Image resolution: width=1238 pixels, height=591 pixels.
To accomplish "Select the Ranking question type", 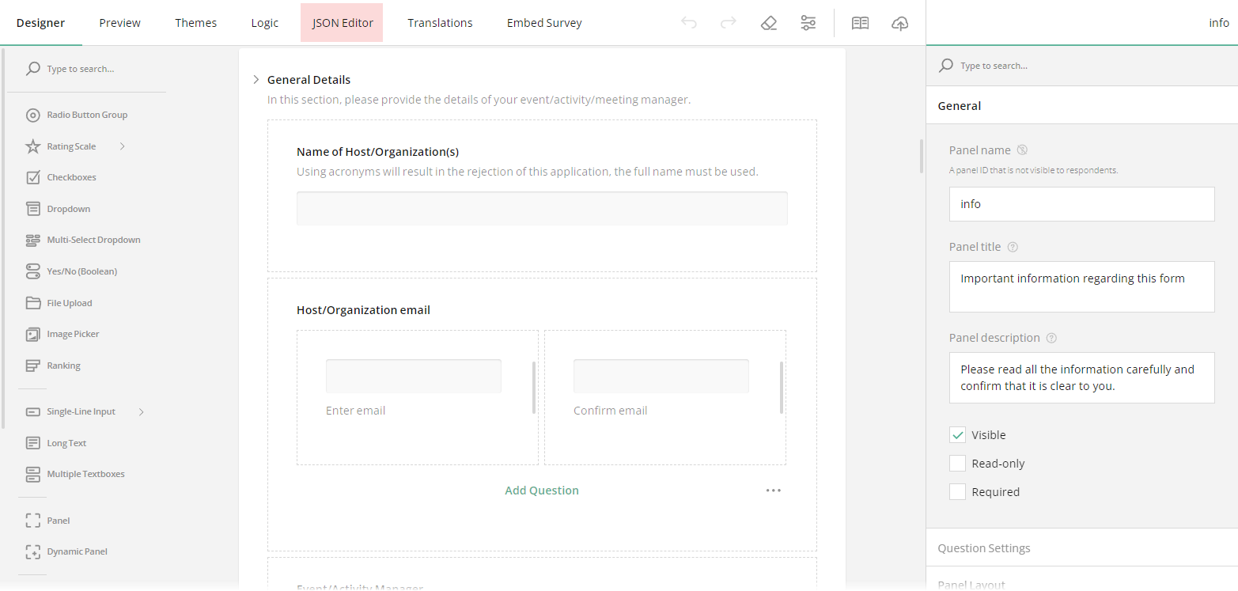I will click(63, 365).
